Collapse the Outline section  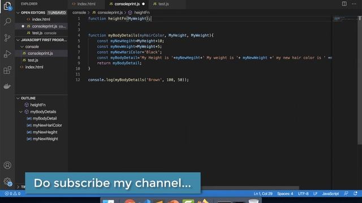pos(18,98)
